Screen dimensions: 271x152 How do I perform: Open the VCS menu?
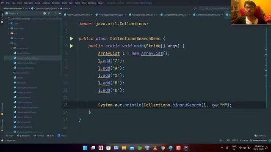(x=84, y=3)
